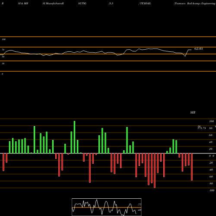
Task: Click the tallest green bar in MR histogram
Action: (74, 137)
